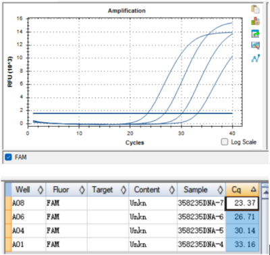Uncheck the FAM fluorophore checkbox

point(8,157)
